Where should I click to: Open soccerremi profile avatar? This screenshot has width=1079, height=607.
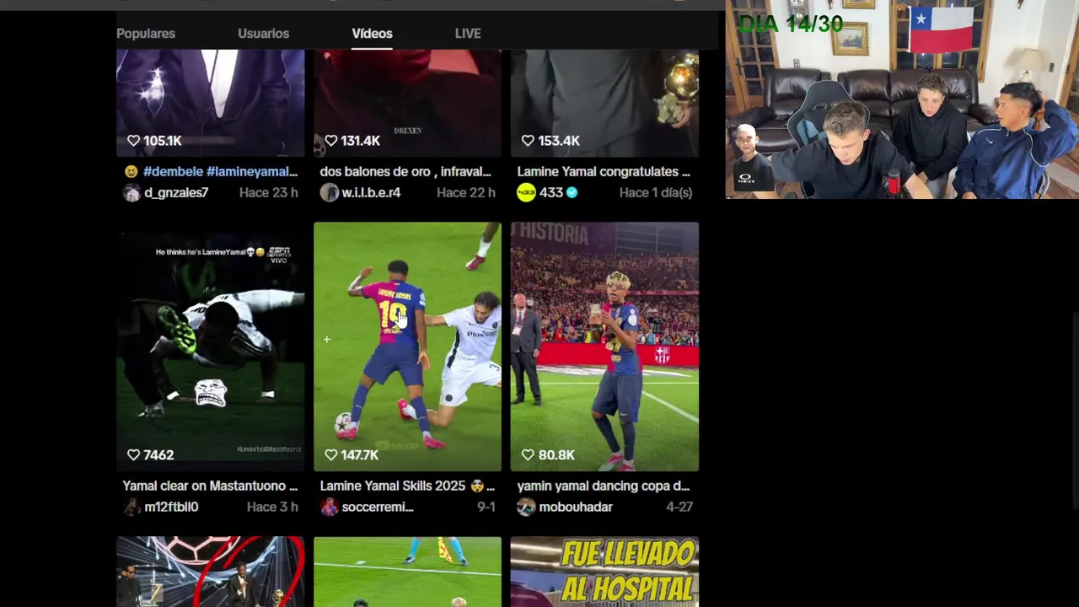[x=329, y=507]
